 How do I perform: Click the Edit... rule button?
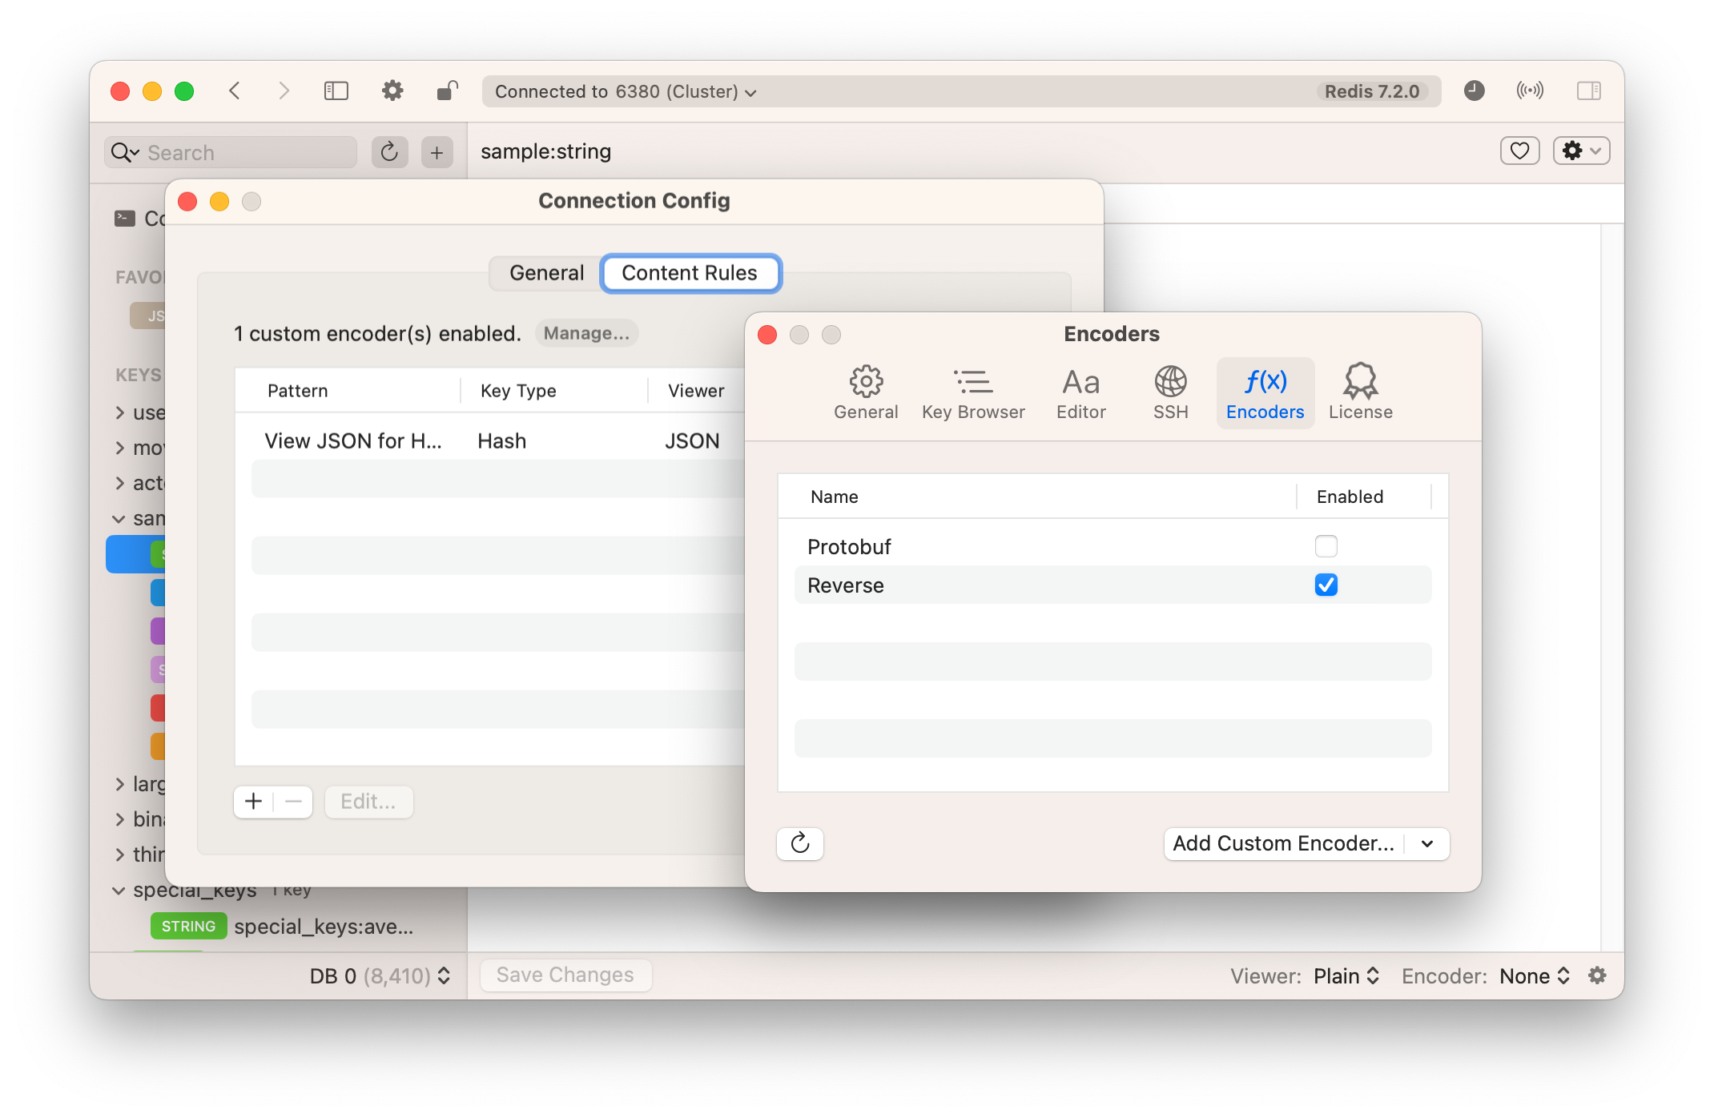click(368, 802)
